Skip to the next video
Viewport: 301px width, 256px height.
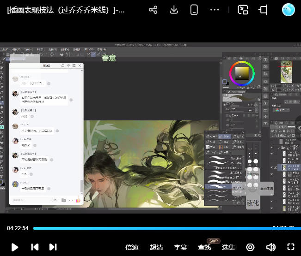[53, 247]
